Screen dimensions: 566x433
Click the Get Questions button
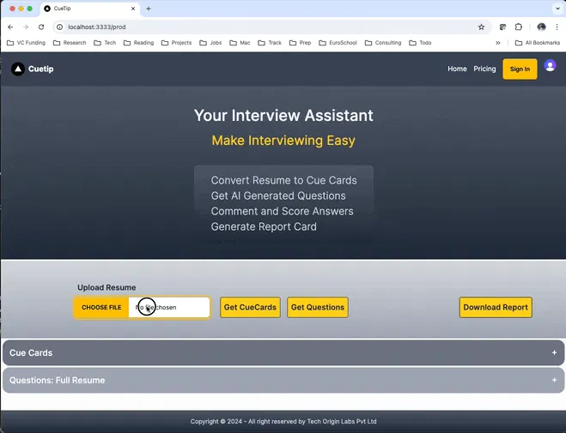click(318, 307)
